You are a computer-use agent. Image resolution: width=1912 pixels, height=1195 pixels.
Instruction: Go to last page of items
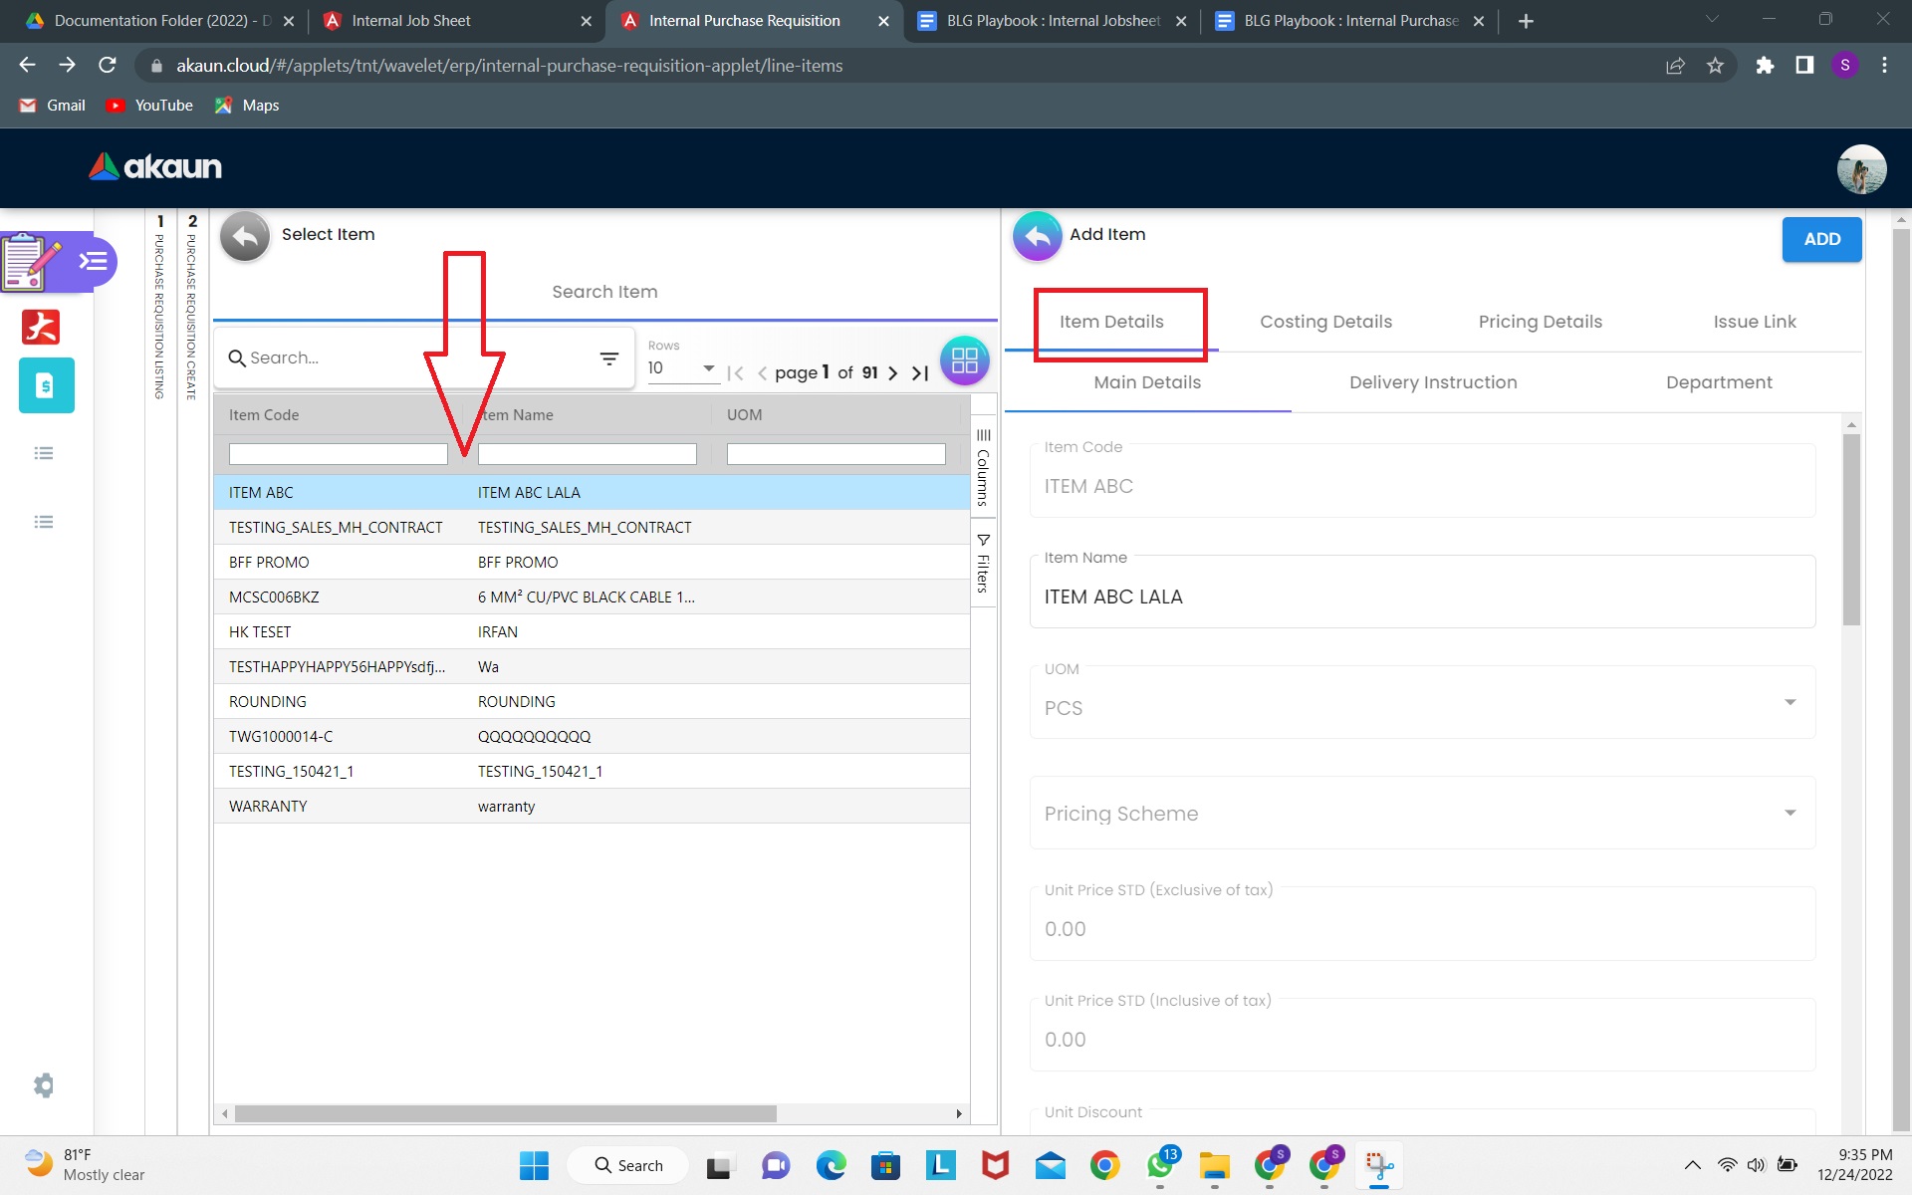click(920, 373)
